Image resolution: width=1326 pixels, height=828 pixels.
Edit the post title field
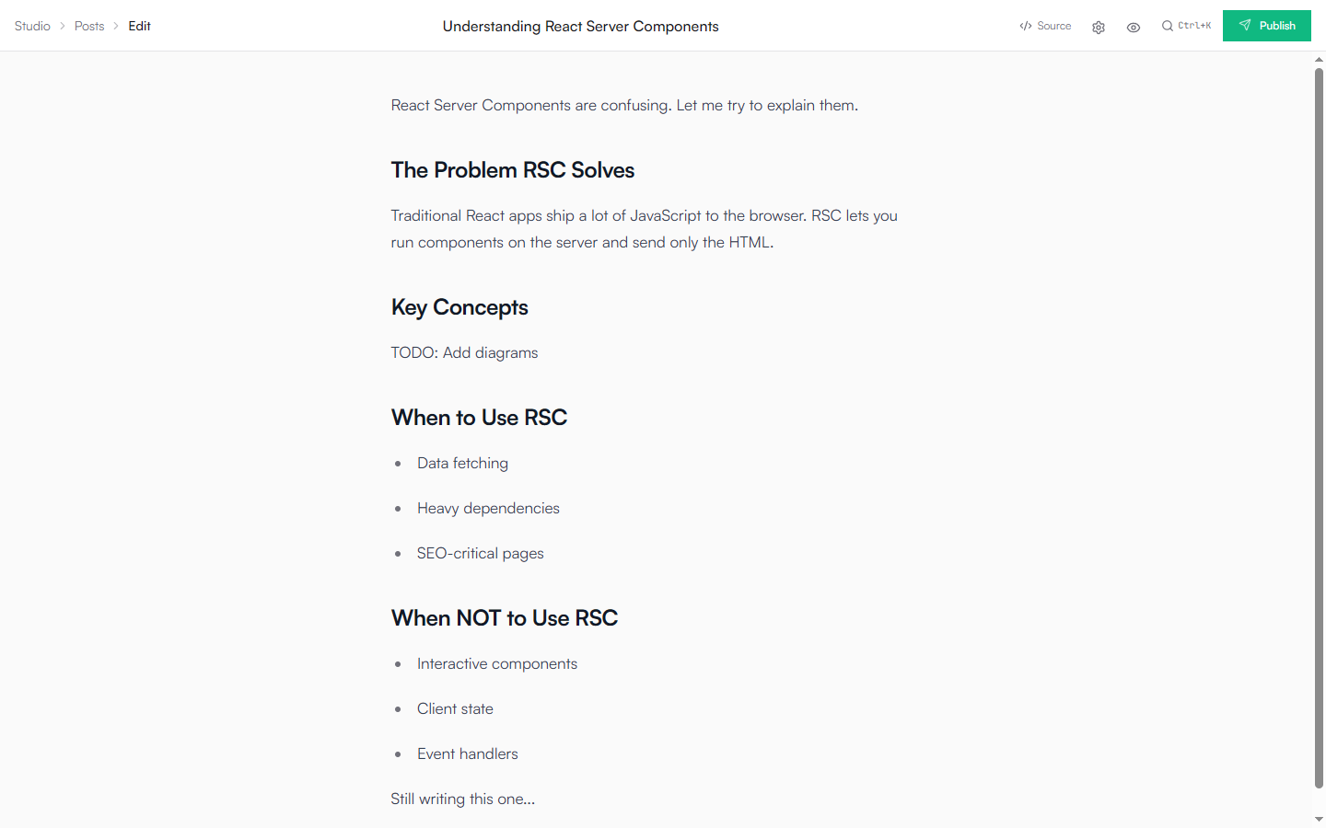(x=580, y=26)
